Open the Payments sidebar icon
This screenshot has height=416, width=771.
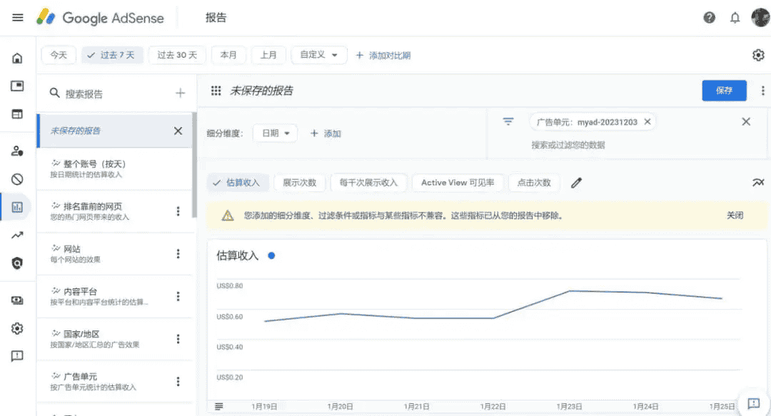point(17,299)
